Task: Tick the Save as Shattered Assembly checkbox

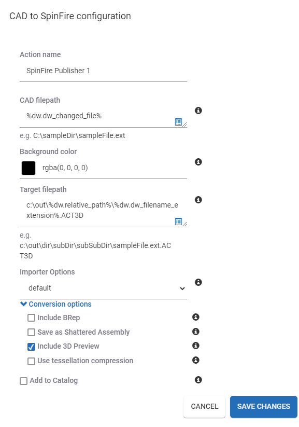Action: pos(31,332)
